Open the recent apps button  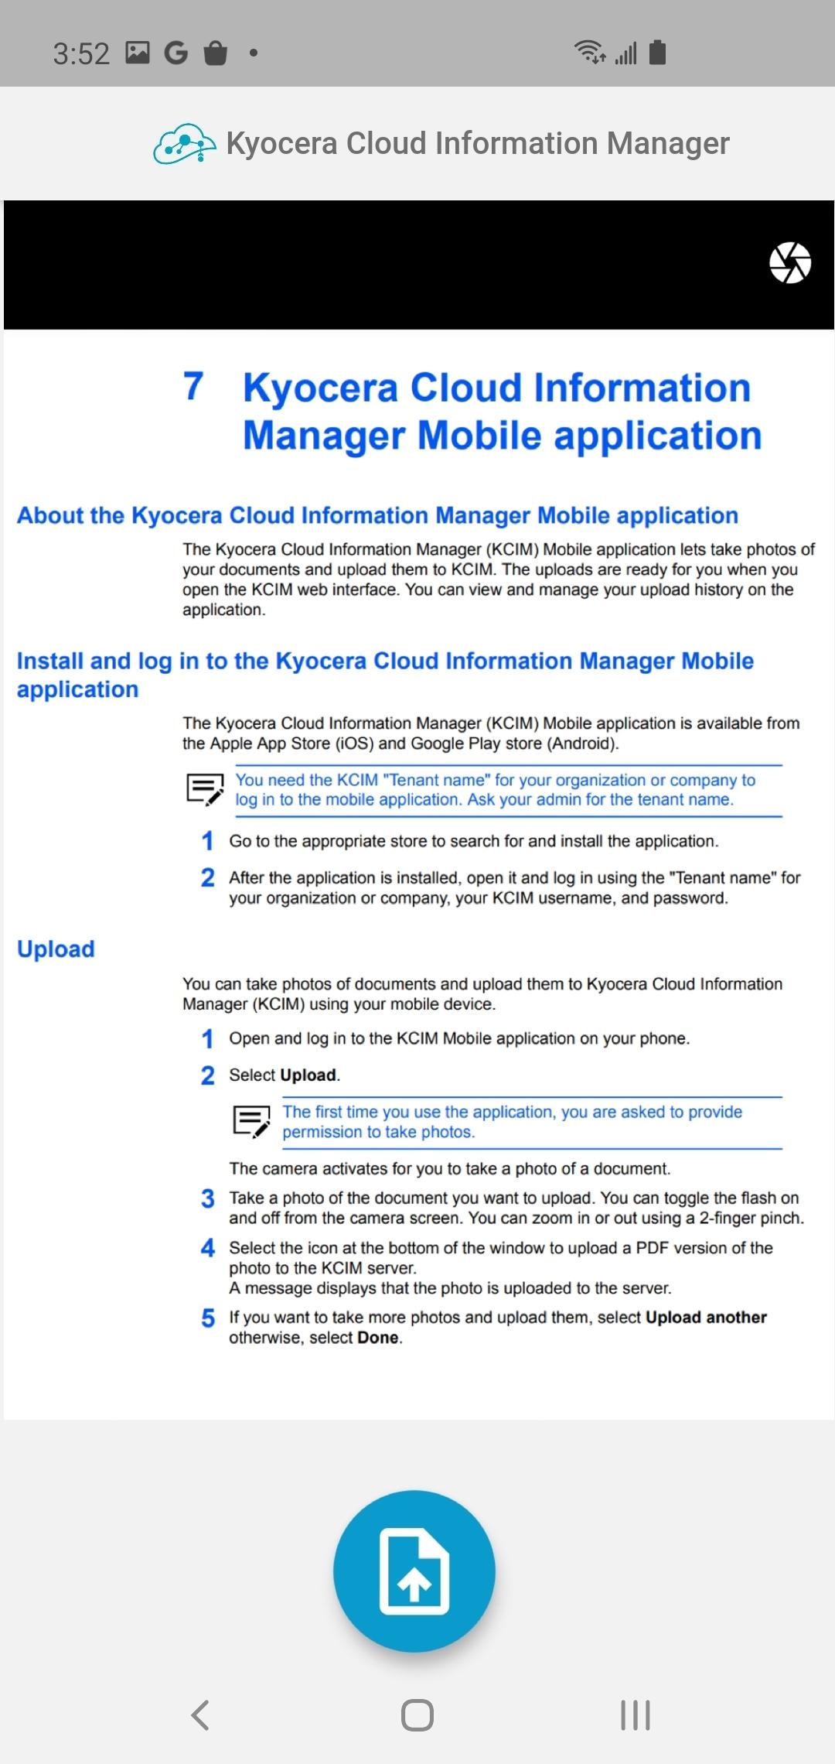pyautogui.click(x=636, y=1714)
